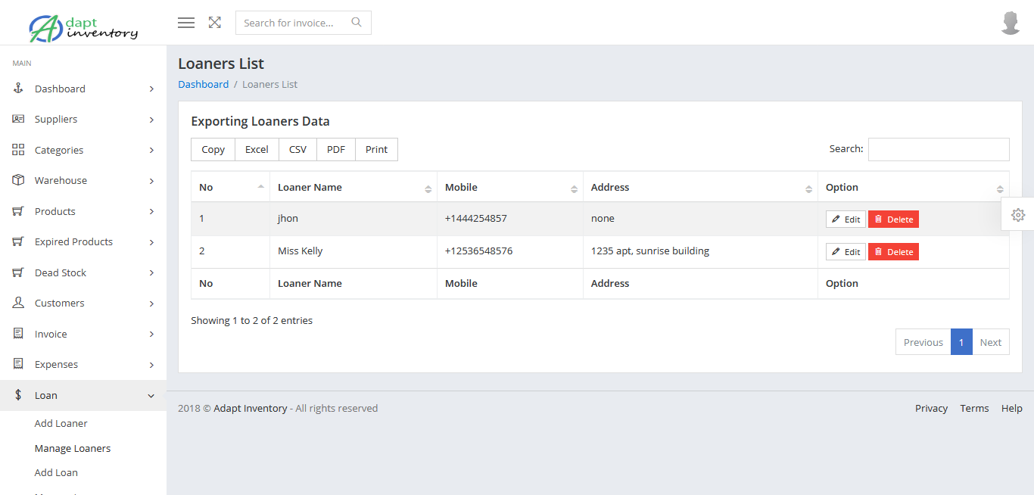
Task: Click the Categories grid icon
Action: pos(19,150)
